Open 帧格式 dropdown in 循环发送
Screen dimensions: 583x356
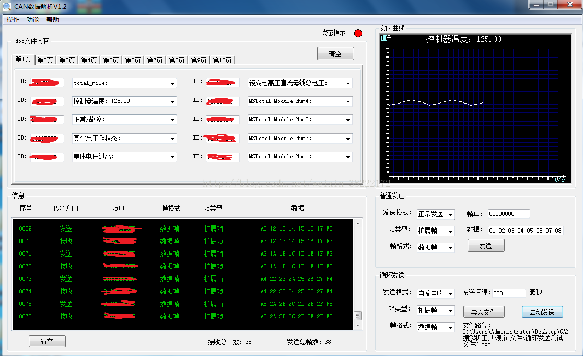pyautogui.click(x=436, y=327)
